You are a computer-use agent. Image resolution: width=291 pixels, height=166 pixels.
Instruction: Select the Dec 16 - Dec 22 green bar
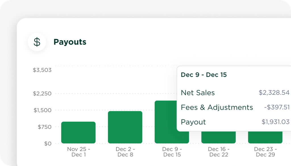[x=218, y=137]
